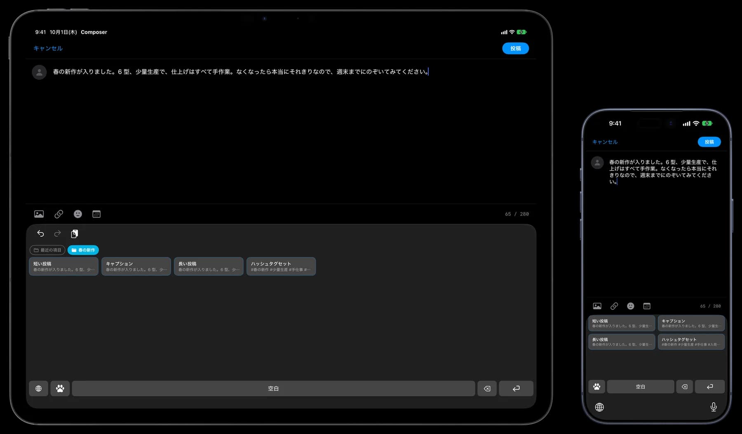Open the emoji icon on the iPhone toolbar

630,306
